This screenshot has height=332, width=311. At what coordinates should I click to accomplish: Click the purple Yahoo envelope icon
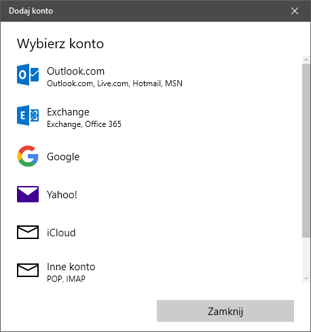[x=28, y=194]
